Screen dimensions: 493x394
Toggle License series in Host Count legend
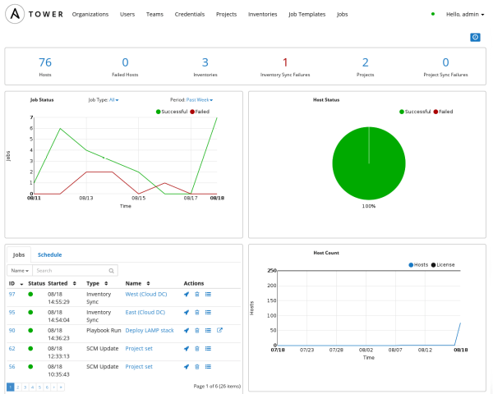coord(446,264)
